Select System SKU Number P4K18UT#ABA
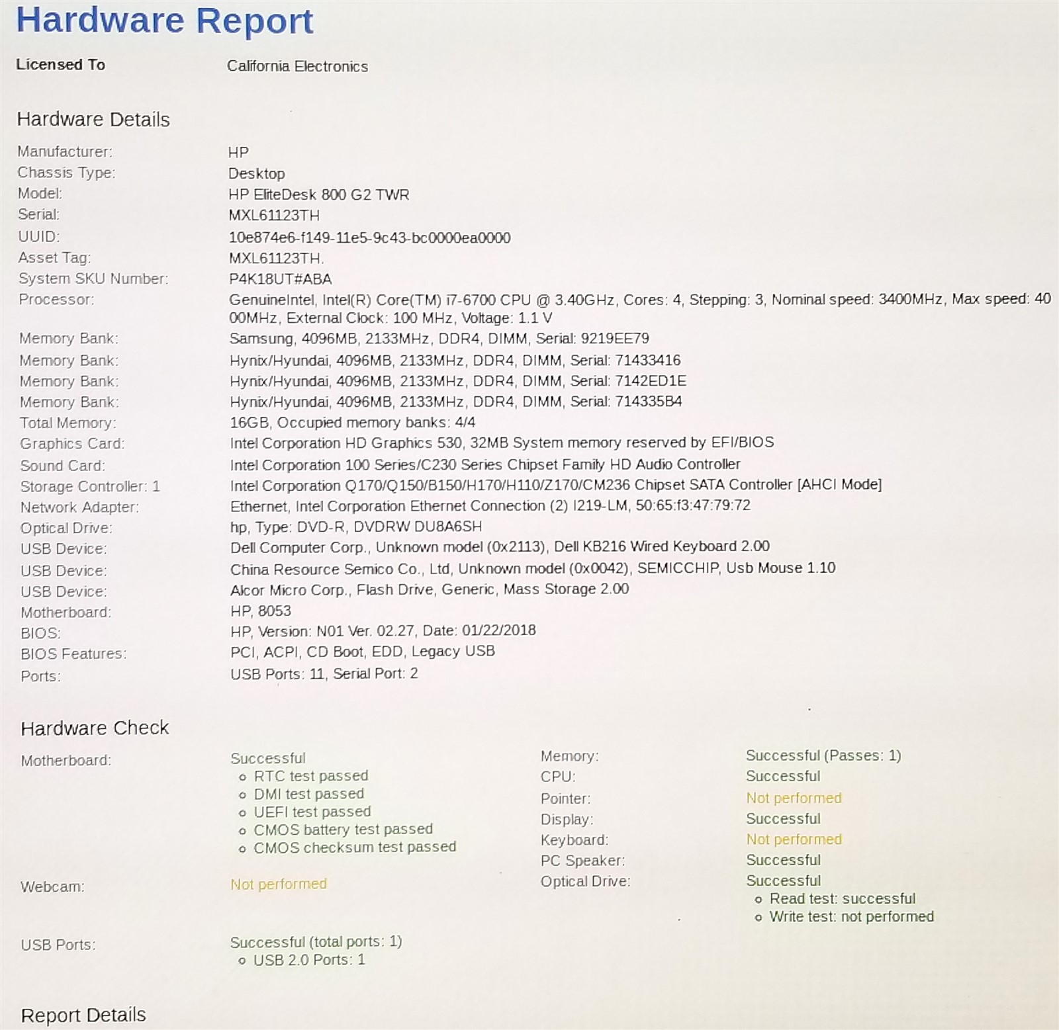Viewport: 1059px width, 1030px height. (280, 279)
